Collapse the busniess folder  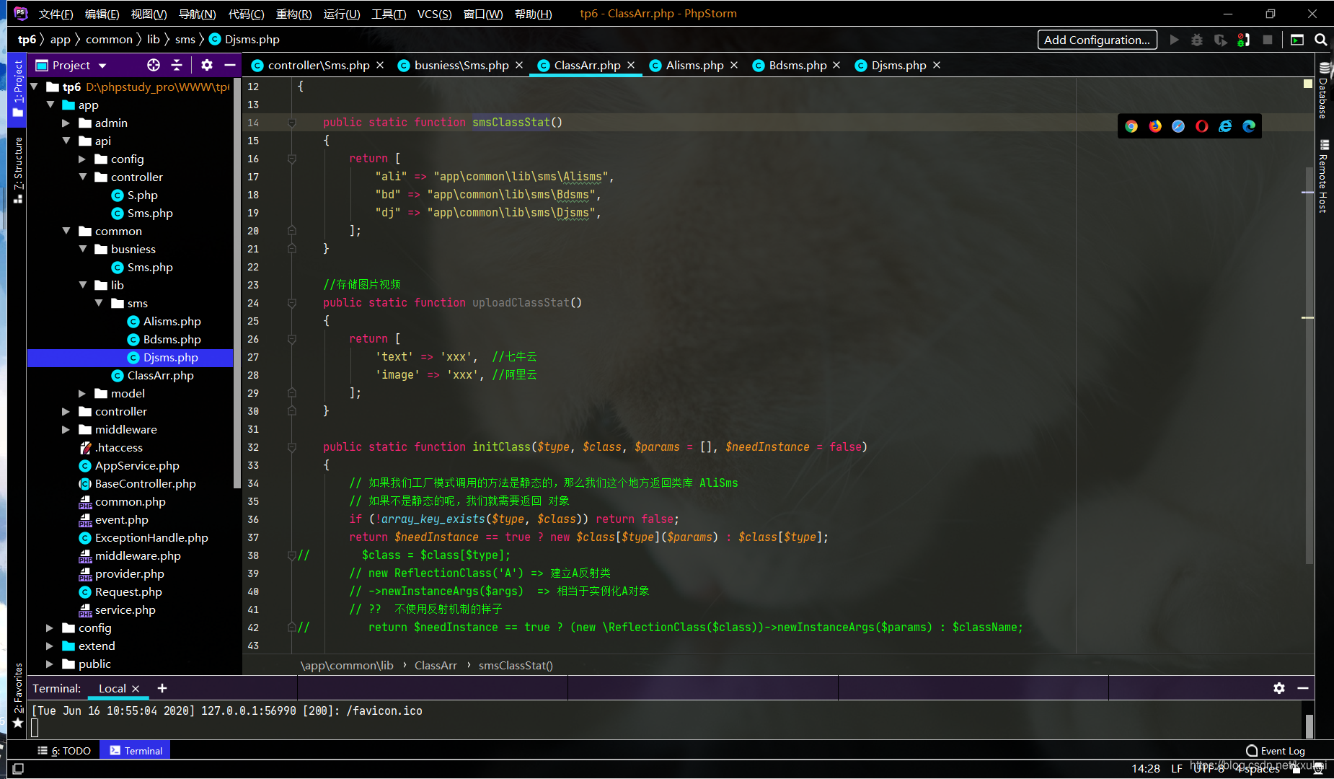[x=82, y=249]
